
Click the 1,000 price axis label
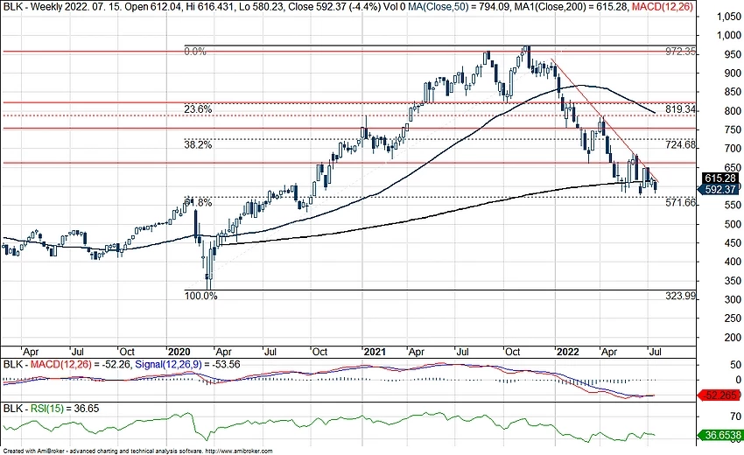click(x=728, y=36)
